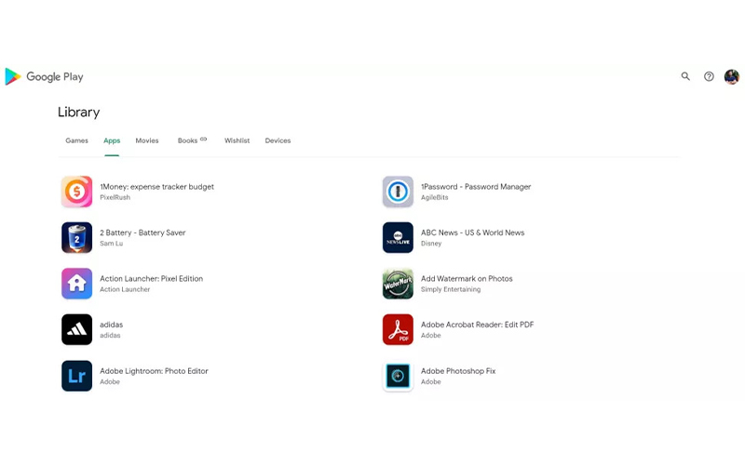Open 'Adobe Acrobat Reader: Edit PDF' title

click(x=478, y=325)
